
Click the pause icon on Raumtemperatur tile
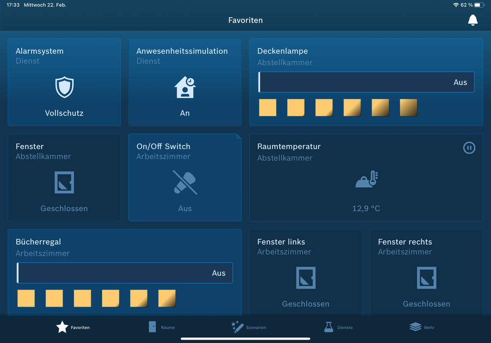pos(469,147)
